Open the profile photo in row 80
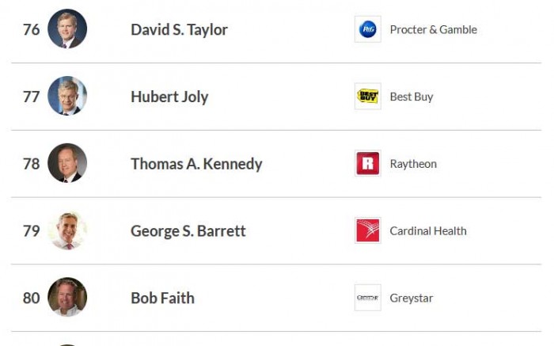This screenshot has width=554, height=346. 67,298
